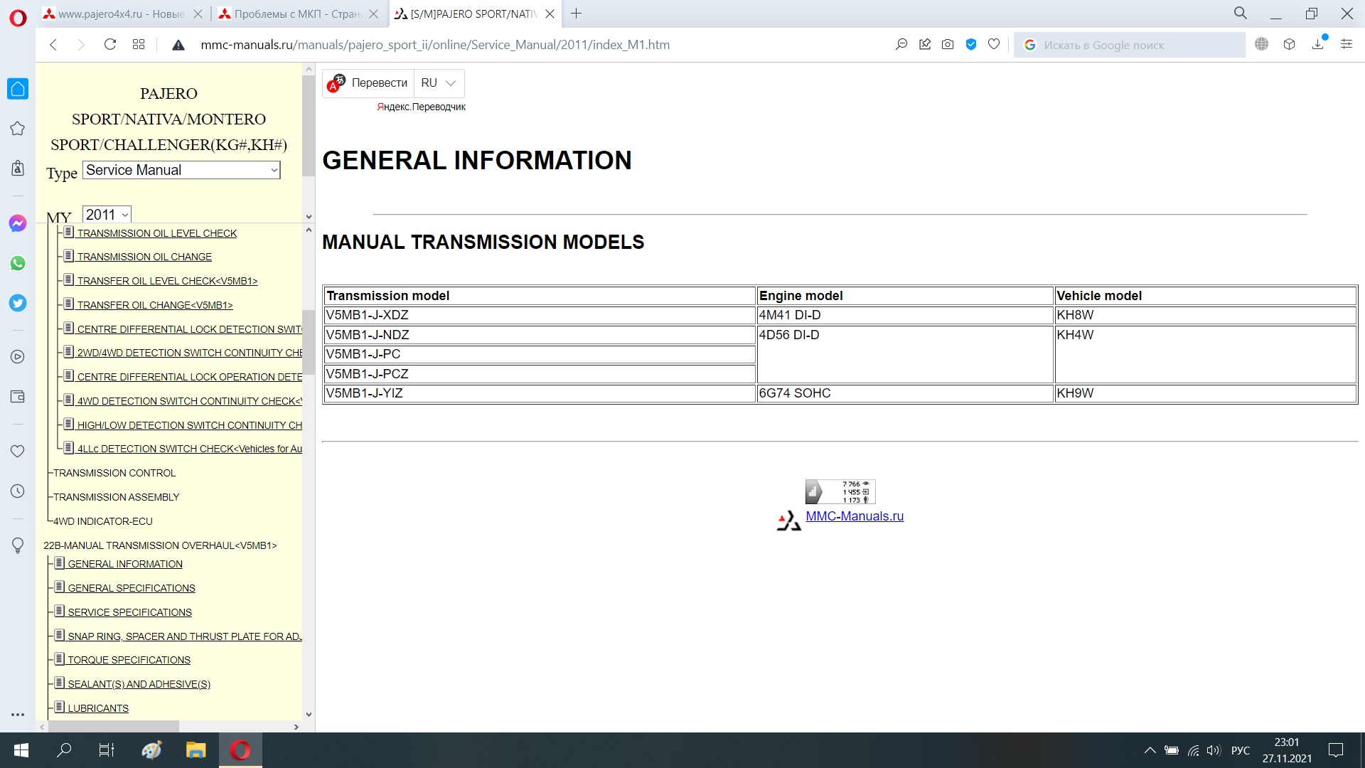Switch to Проблемы с МКП tab
1365x768 pixels.
click(x=296, y=14)
